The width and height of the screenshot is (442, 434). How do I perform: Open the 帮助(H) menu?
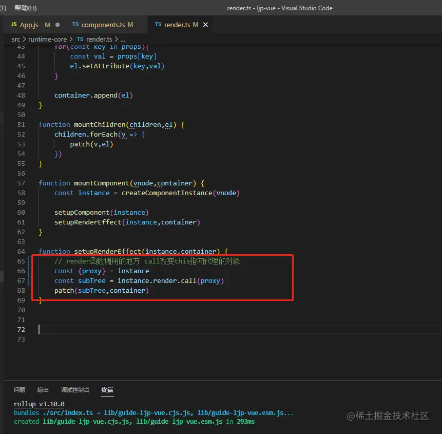point(25,8)
